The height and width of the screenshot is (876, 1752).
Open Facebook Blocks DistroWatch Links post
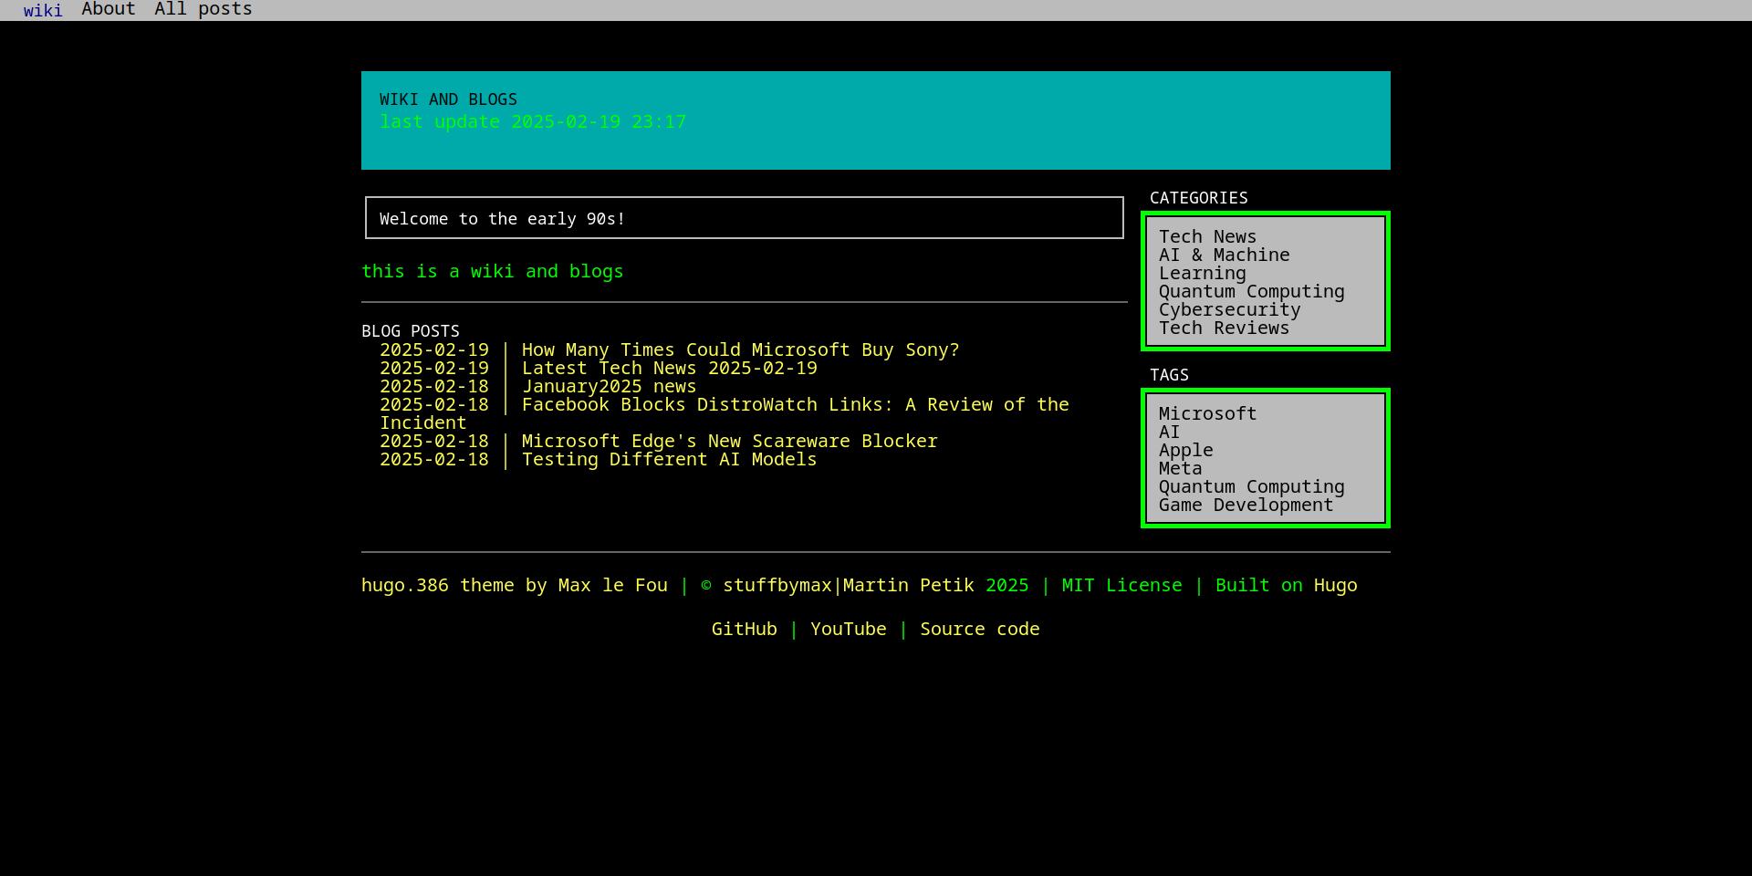794,404
